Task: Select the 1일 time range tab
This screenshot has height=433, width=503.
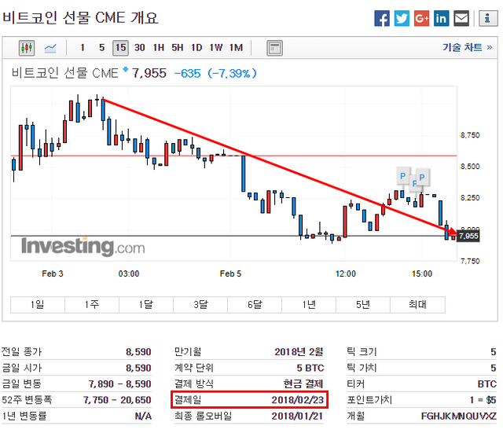Action: click(37, 304)
